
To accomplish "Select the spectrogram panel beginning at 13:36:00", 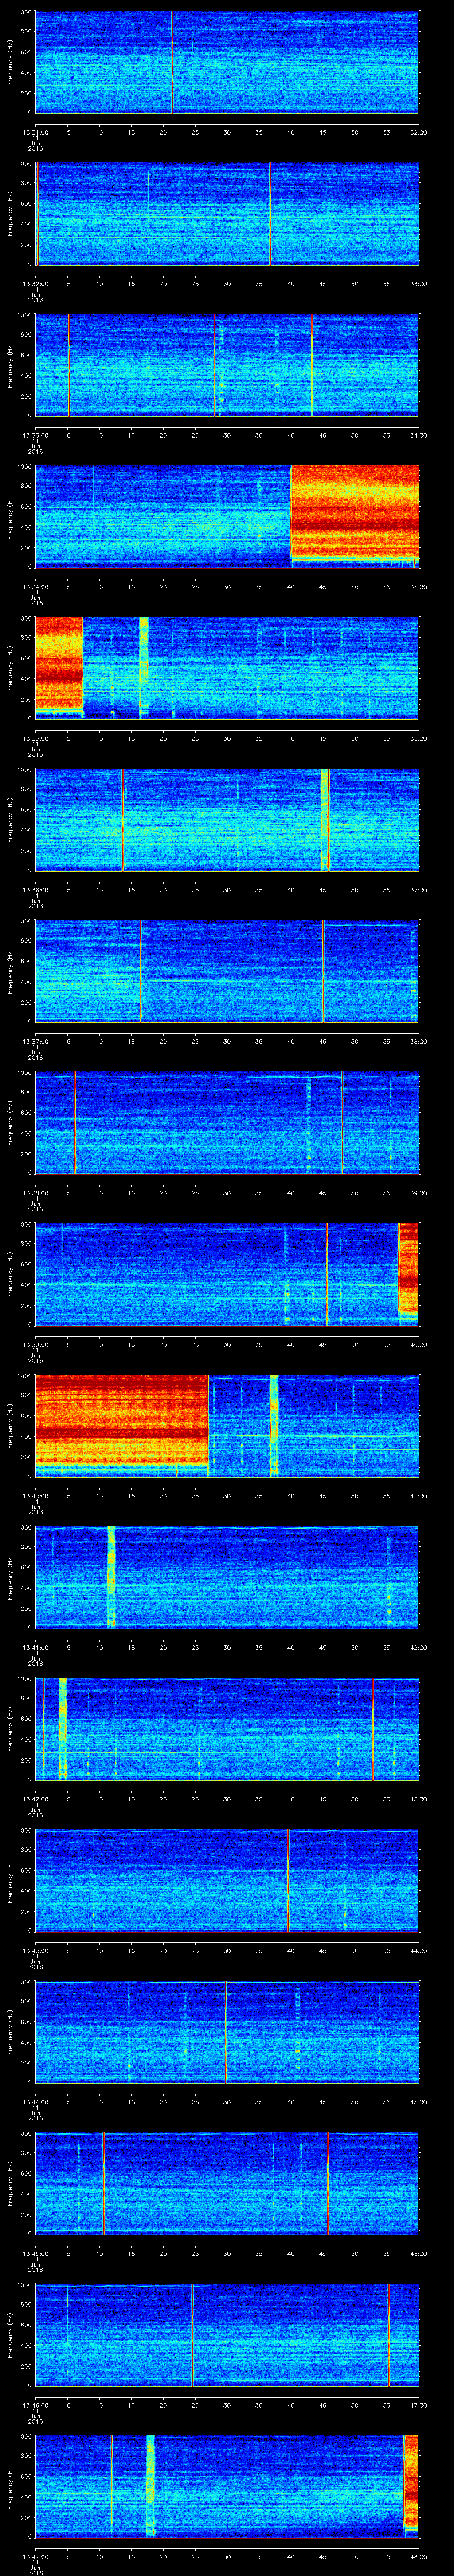I will (x=227, y=819).
